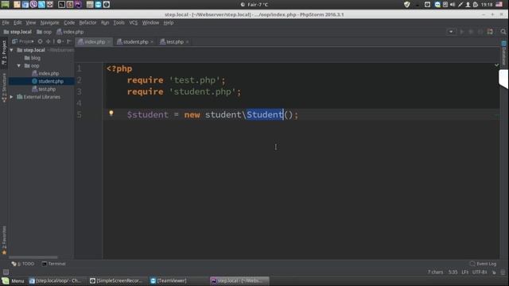Select index.php in the project tree
The height and width of the screenshot is (286, 509).
tap(45, 74)
